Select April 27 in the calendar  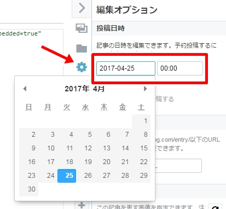[x=104, y=176]
